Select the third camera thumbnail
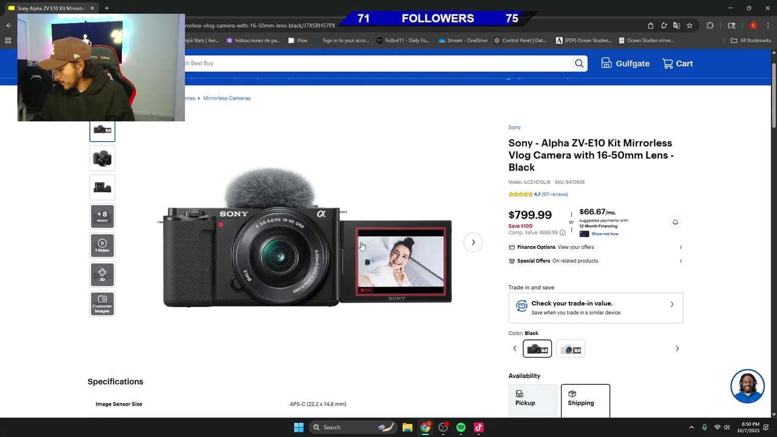The height and width of the screenshot is (437, 777). coord(102,188)
